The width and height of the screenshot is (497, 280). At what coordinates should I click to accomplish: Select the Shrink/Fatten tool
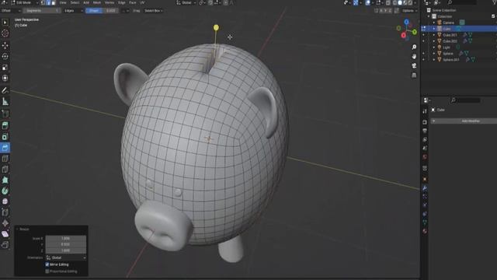(x=5, y=223)
